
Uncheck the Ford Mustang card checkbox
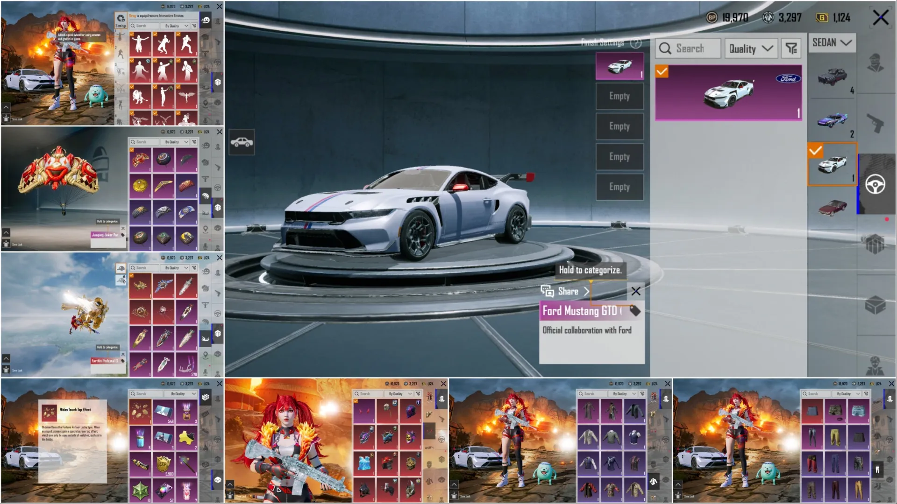[662, 71]
